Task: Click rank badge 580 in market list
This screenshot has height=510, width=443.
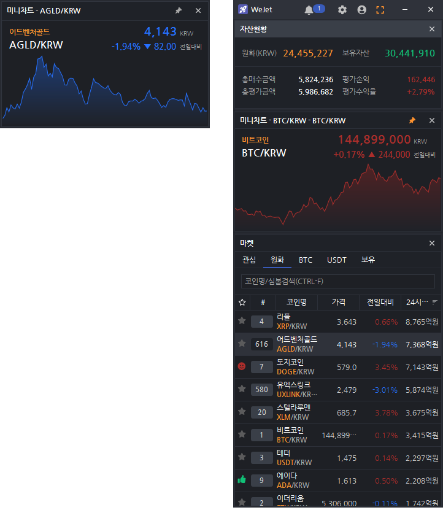Action: pos(262,390)
